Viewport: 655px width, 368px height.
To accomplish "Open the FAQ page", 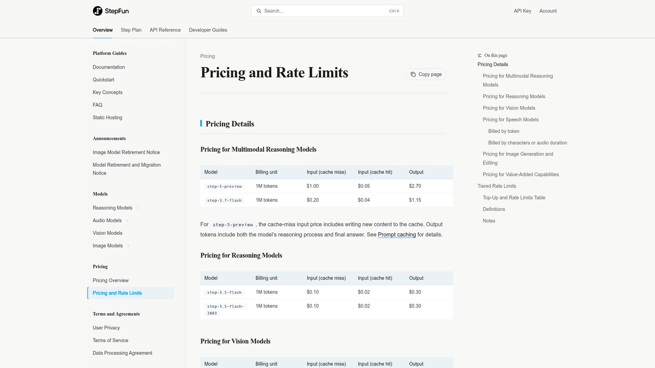I will [98, 105].
